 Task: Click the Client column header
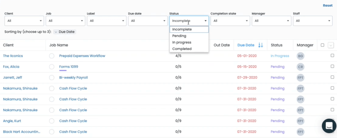click(x=8, y=45)
